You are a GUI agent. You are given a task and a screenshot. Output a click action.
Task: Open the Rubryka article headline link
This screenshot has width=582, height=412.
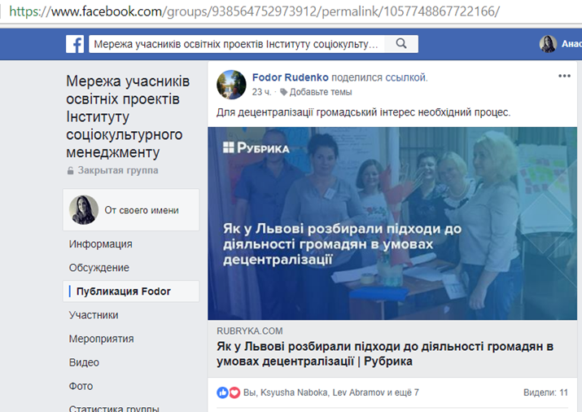point(385,353)
